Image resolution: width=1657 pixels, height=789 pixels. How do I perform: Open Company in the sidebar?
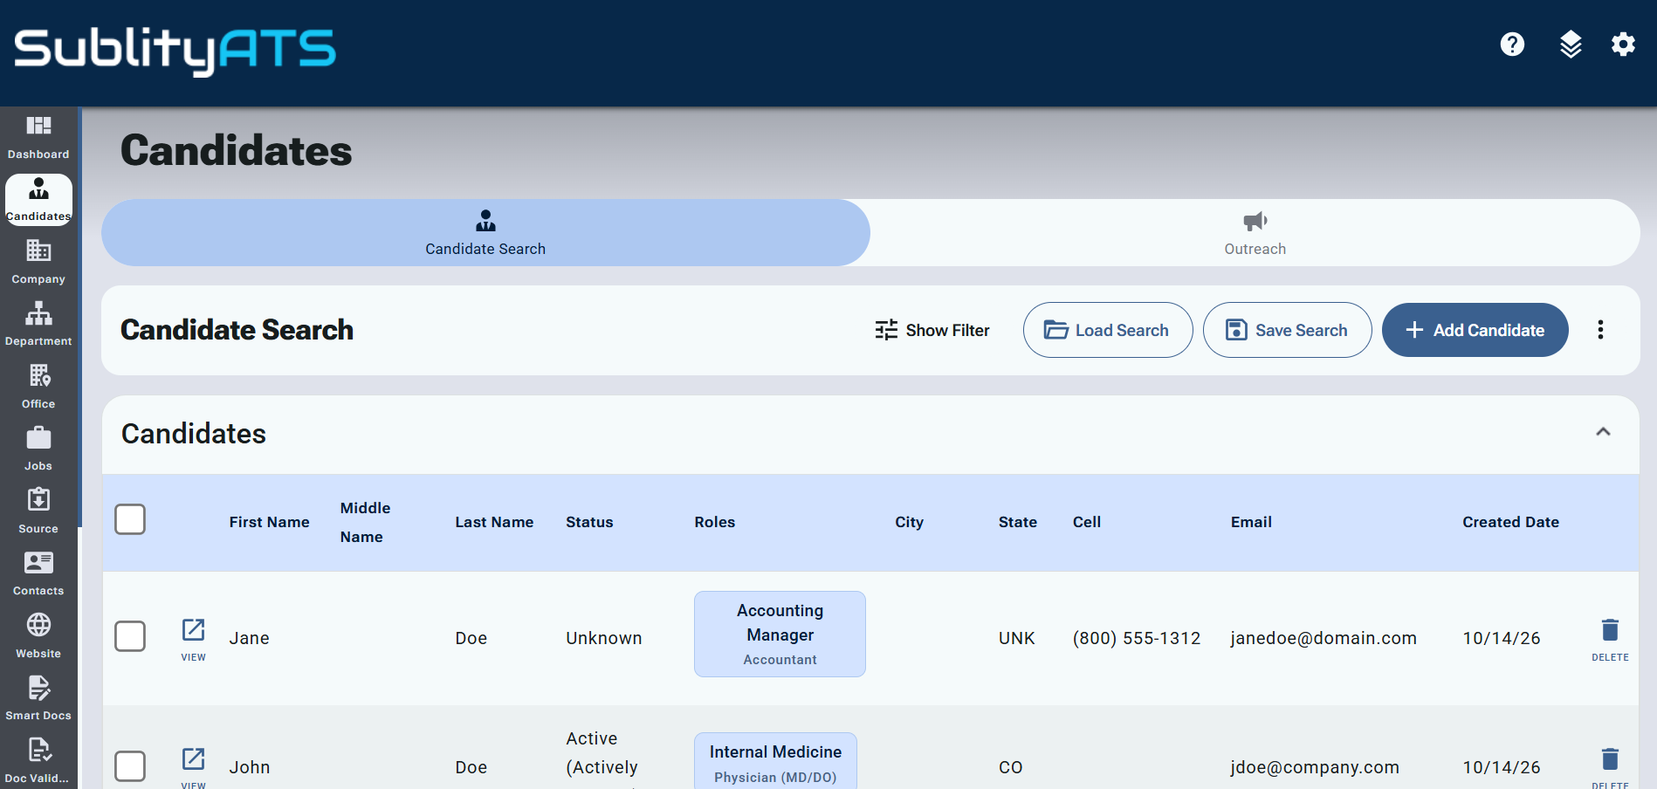(x=38, y=262)
